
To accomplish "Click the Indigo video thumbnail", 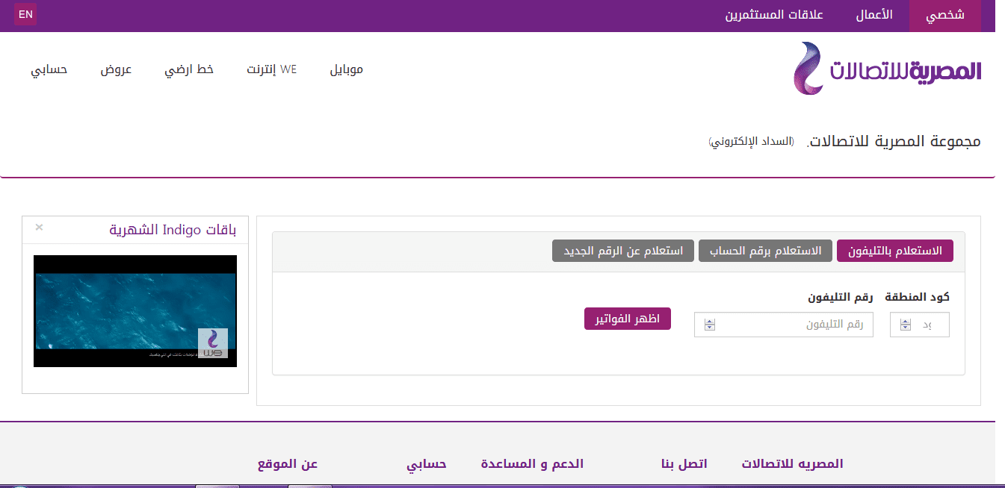I will (x=135, y=311).
